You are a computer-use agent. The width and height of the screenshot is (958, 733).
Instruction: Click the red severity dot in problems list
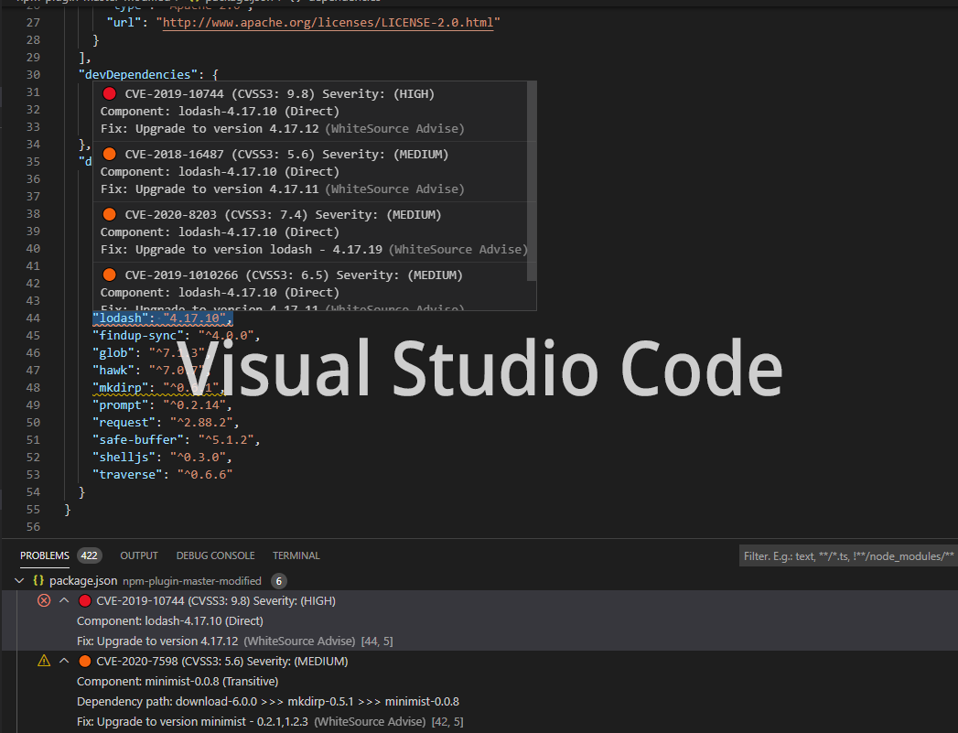click(x=85, y=601)
